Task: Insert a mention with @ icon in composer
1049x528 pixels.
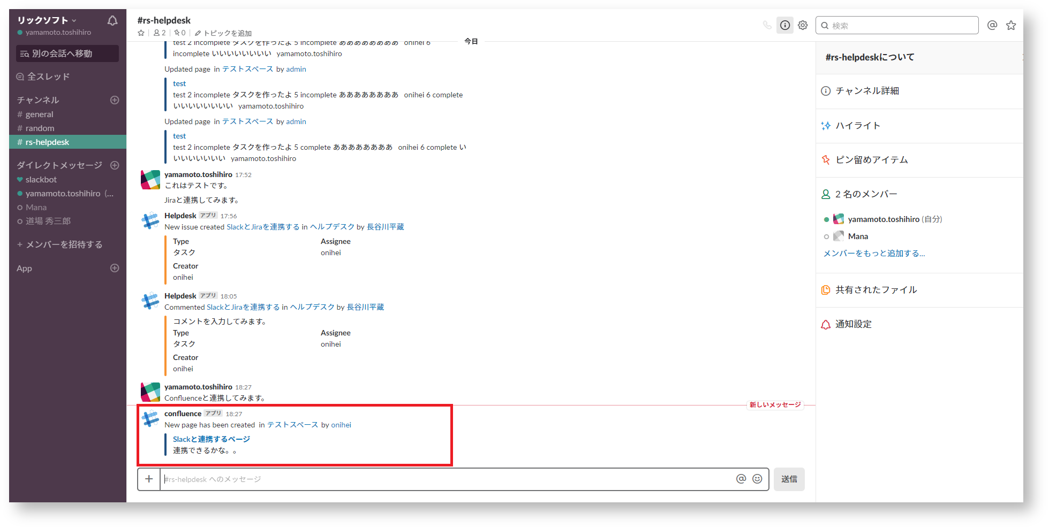Action: [741, 479]
